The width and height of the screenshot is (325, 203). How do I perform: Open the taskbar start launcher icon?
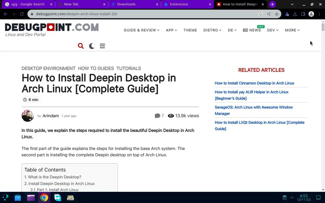(x=5, y=197)
